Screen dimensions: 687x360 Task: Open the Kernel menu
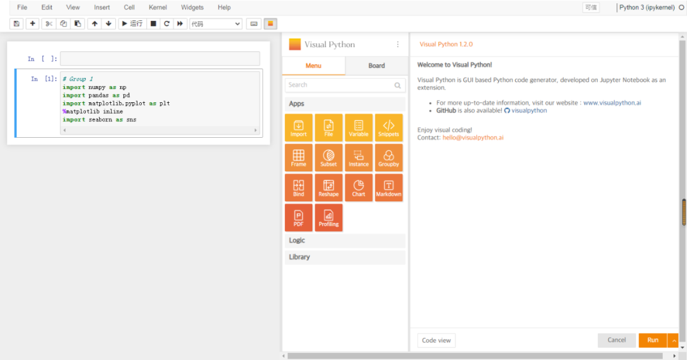pyautogui.click(x=158, y=8)
